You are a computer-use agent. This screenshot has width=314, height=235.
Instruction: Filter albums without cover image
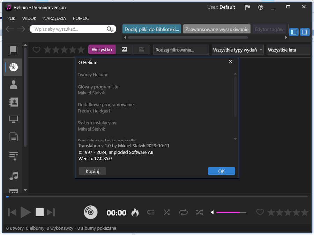click(142, 49)
